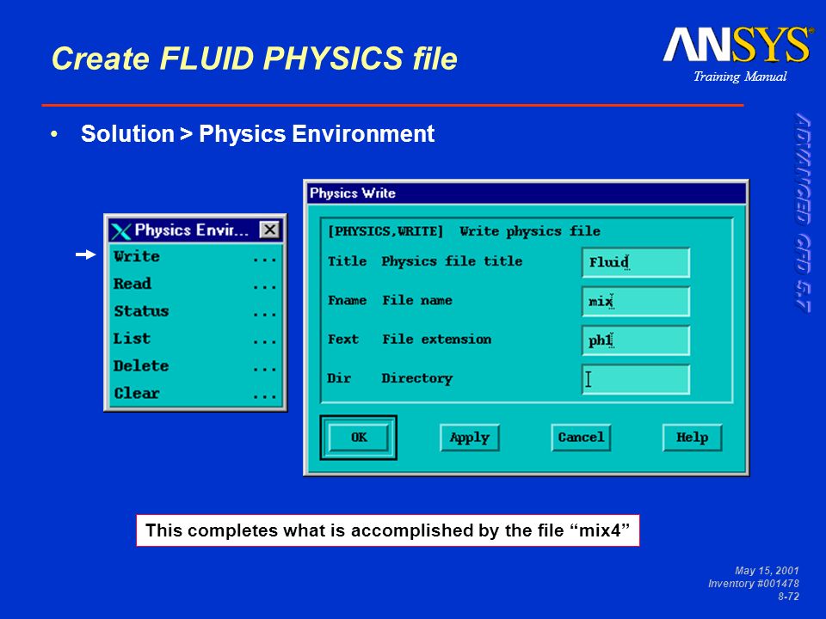
Task: Click the File name field containing mix
Action: point(636,302)
